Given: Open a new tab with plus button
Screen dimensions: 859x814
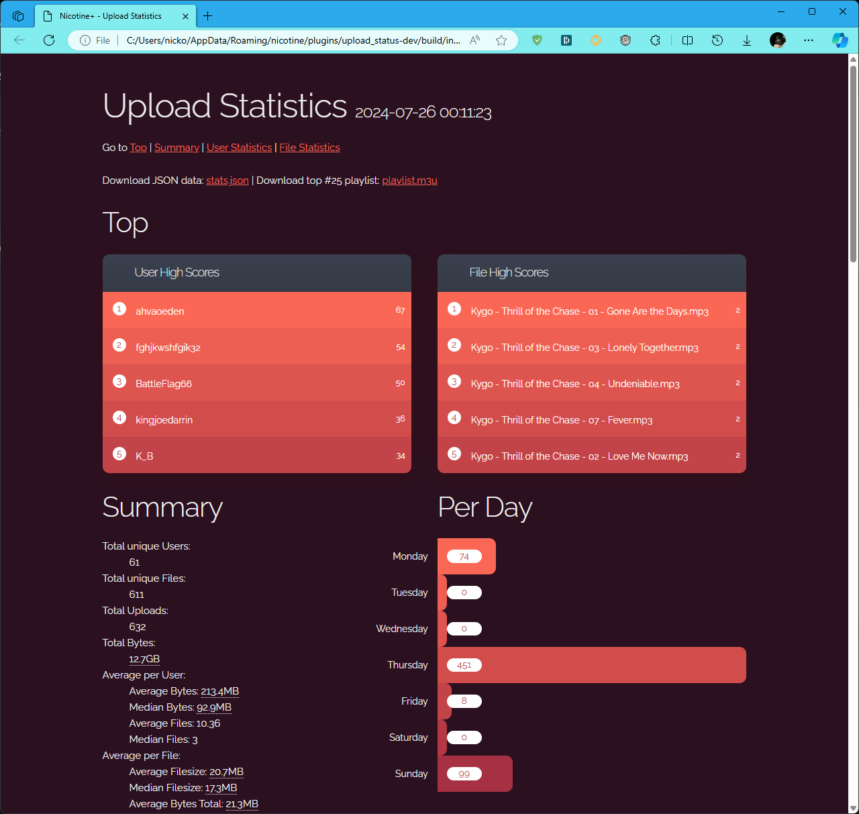Looking at the screenshot, I should (208, 16).
